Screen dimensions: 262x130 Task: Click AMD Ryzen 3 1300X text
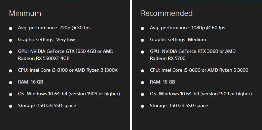pos(96,70)
